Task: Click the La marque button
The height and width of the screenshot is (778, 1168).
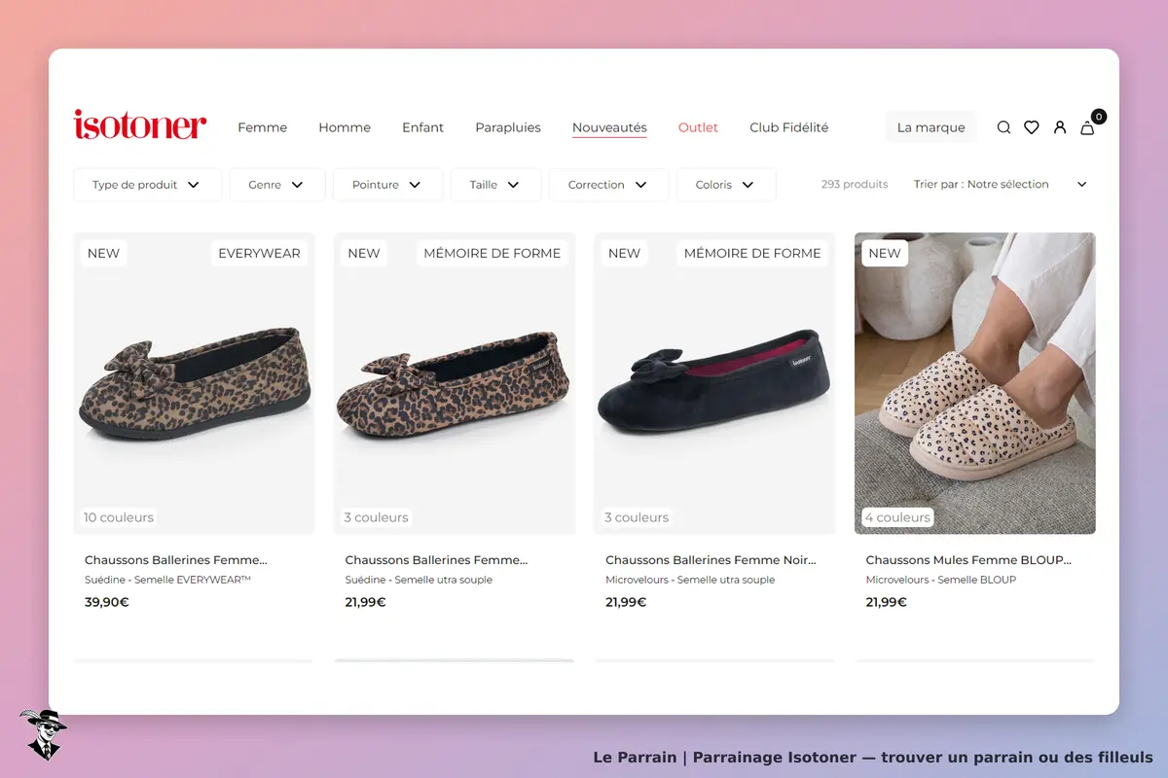Action: tap(931, 127)
